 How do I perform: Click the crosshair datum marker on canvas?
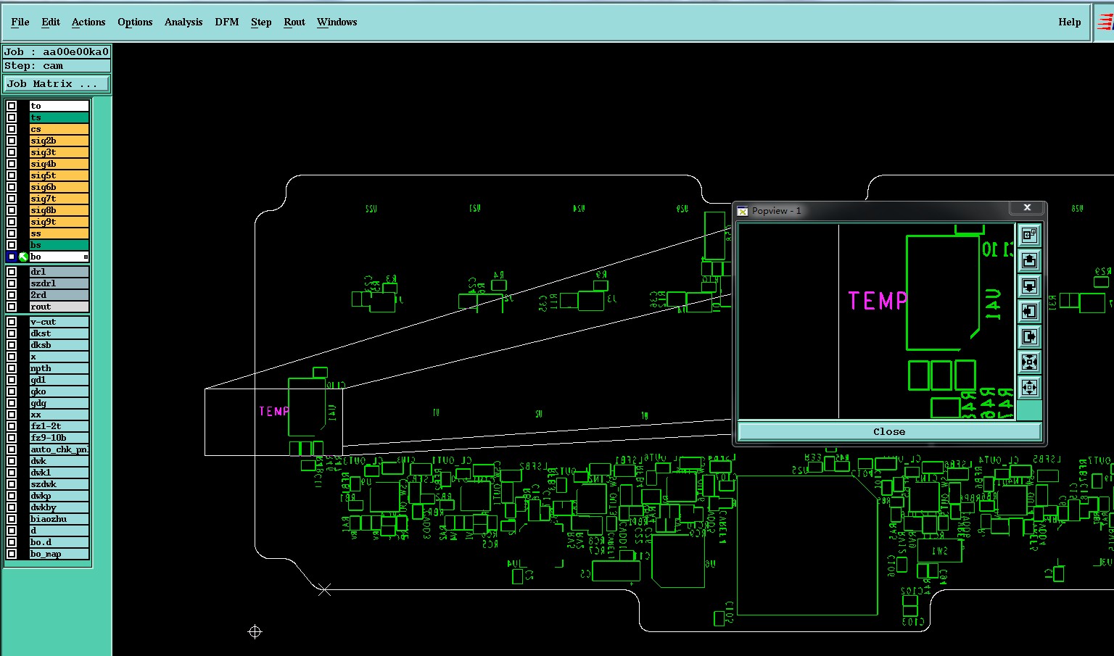click(255, 632)
